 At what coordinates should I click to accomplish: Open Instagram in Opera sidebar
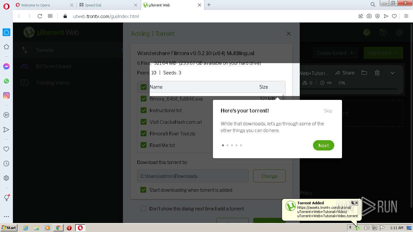click(6, 95)
